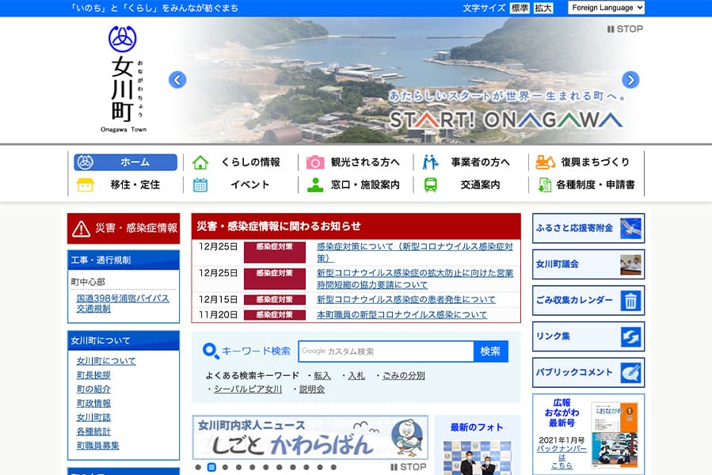Click the Onagawa Town logo emblem
Screen dimensions: 712x475
click(x=122, y=39)
